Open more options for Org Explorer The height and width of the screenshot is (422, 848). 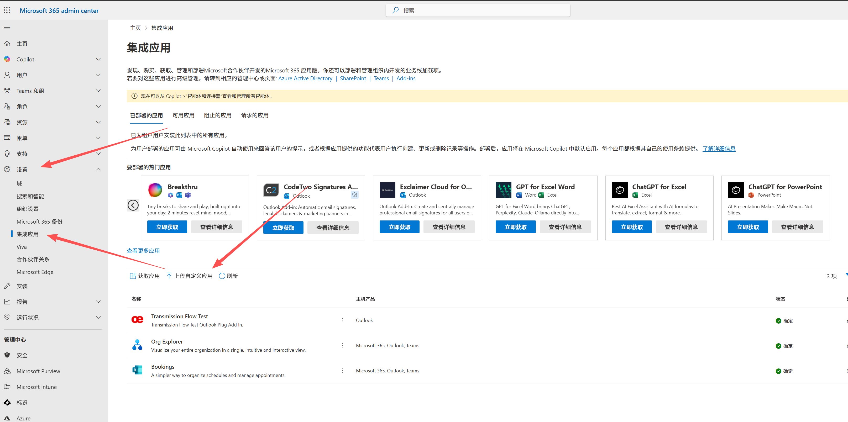click(342, 345)
